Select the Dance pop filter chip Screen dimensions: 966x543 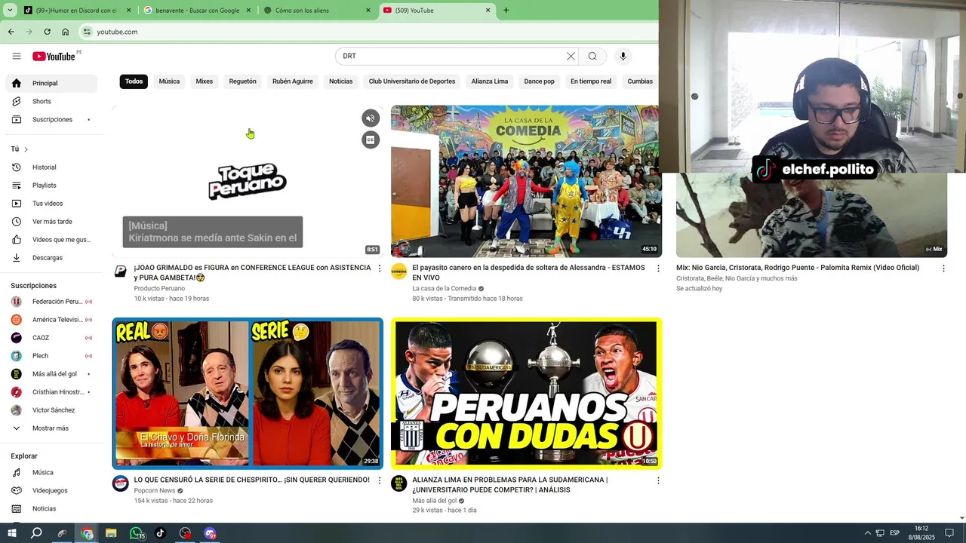(x=540, y=81)
